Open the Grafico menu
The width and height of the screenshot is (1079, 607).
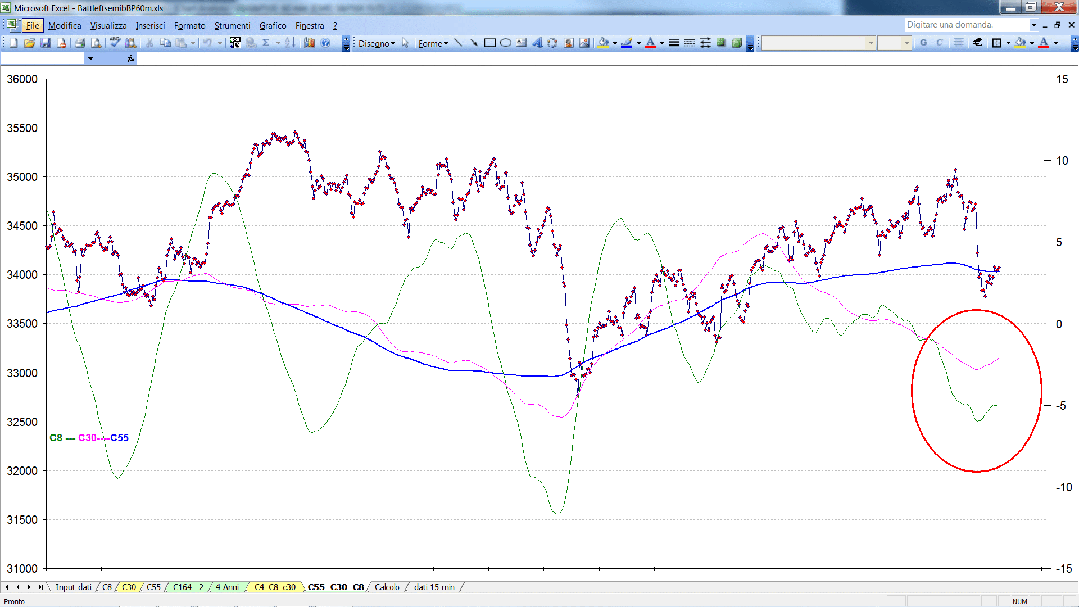(x=273, y=25)
